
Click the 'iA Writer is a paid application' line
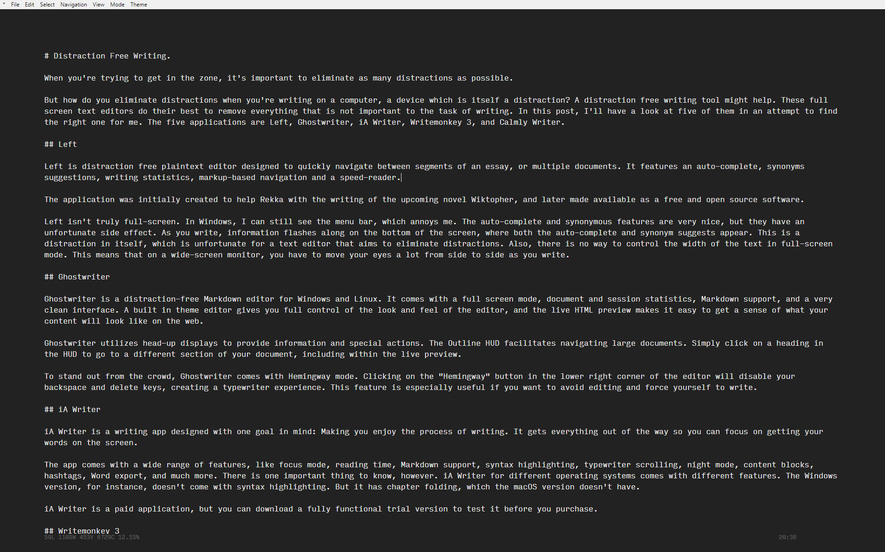point(321,509)
